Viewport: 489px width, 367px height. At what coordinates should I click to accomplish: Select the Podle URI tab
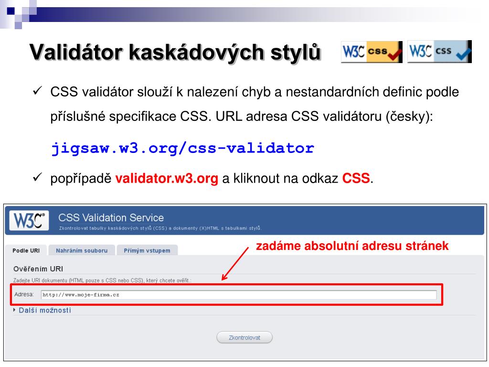pos(26,250)
